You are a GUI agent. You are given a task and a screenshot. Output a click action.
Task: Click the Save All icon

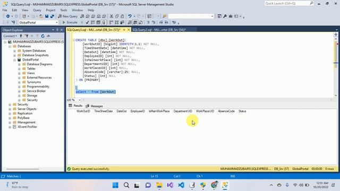pos(52,16)
